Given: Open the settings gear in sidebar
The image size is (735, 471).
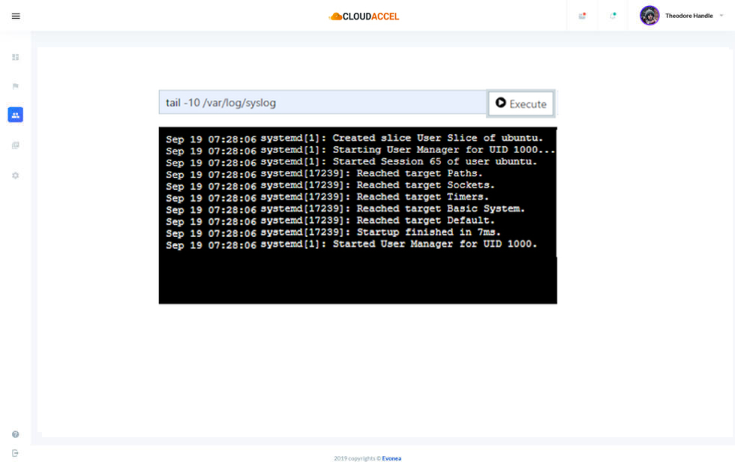Looking at the screenshot, I should point(15,175).
